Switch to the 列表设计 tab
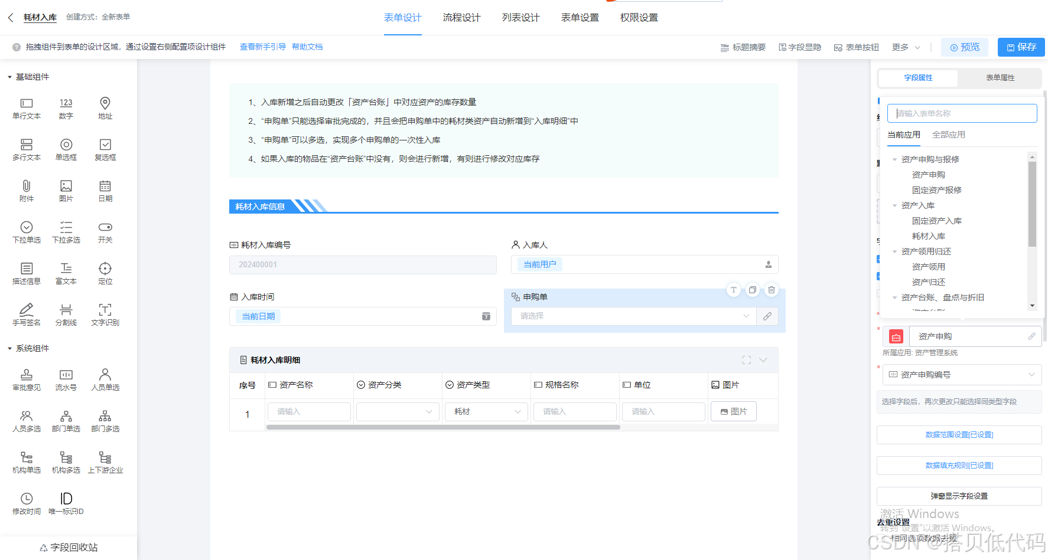This screenshot has height=560, width=1048. [x=521, y=18]
